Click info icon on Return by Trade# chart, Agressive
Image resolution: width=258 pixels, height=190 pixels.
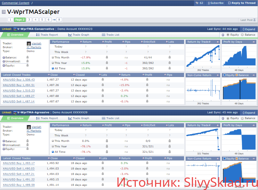pos(218,125)
